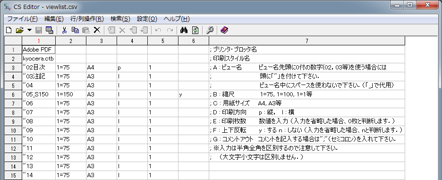This screenshot has height=180, width=442.
Task: Click the cell containing Adobe PDF
Action: tap(39, 50)
